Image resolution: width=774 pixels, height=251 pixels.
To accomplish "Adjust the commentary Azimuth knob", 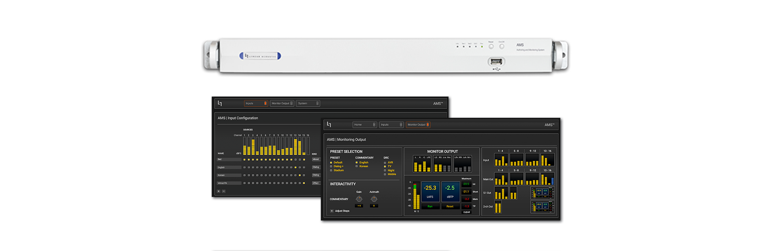I will click(x=374, y=199).
